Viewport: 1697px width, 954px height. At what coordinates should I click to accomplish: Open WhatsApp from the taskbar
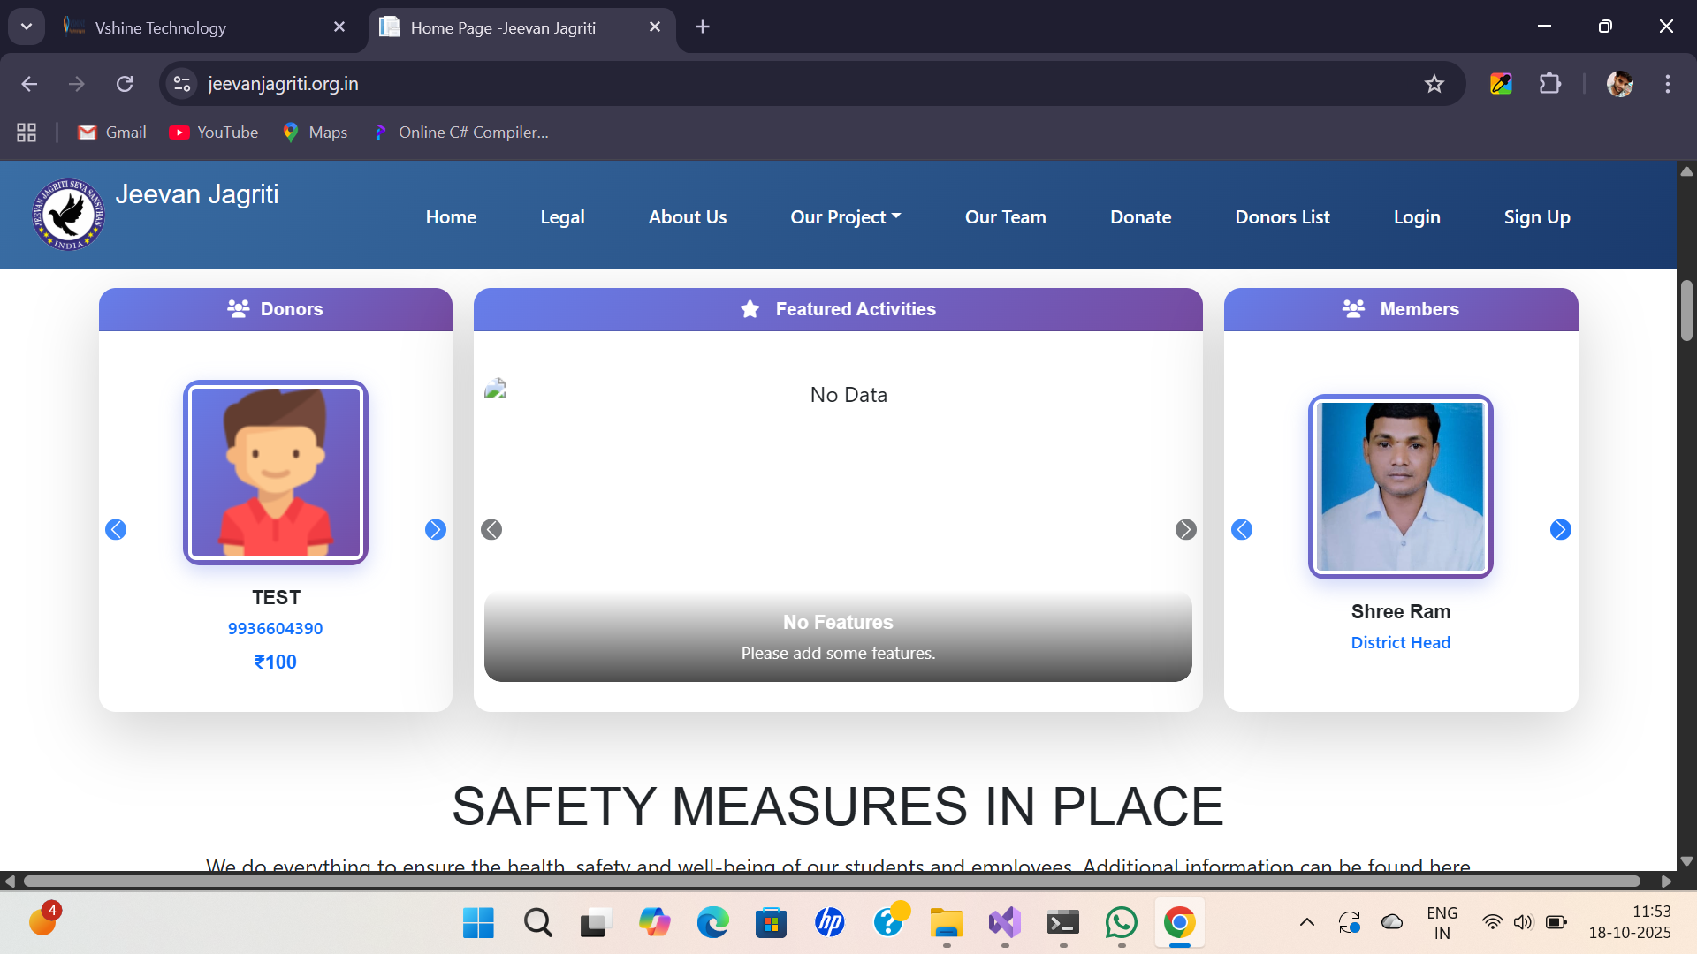1121,922
